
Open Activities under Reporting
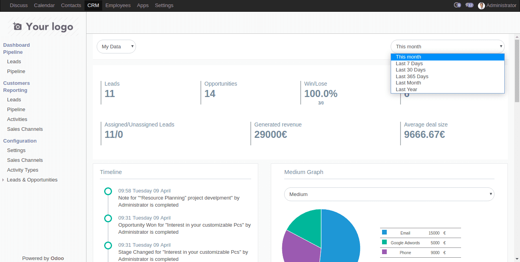pyautogui.click(x=17, y=119)
